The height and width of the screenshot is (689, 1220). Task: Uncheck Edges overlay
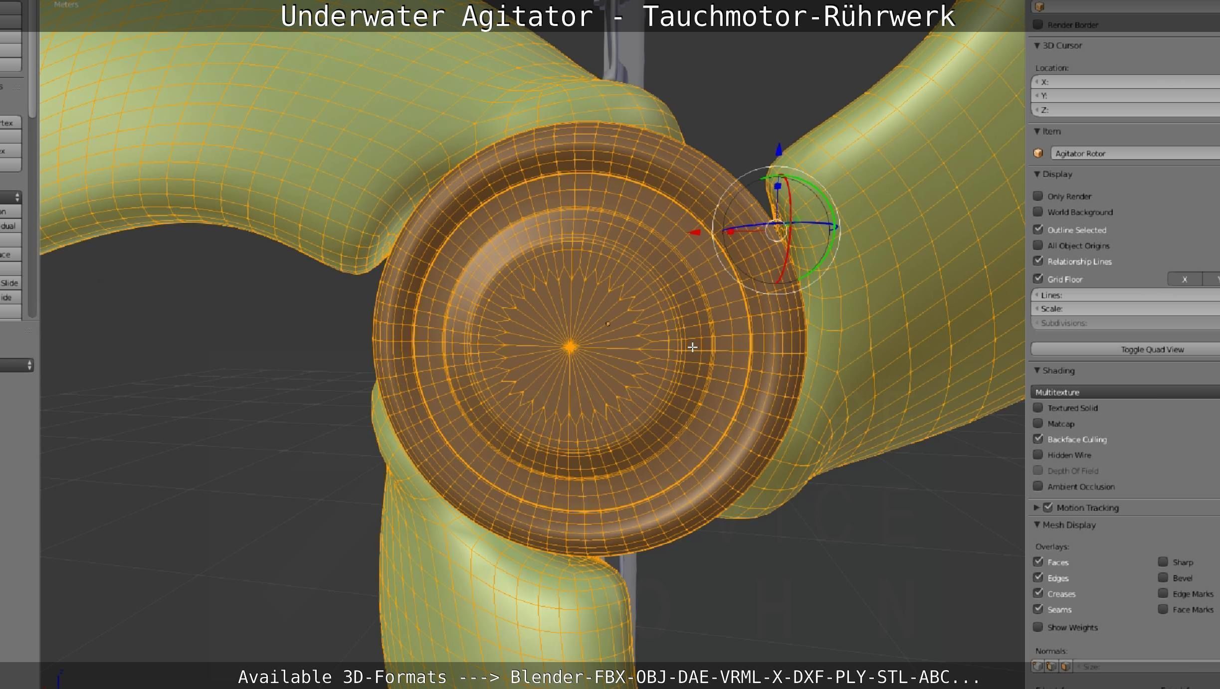[x=1038, y=577]
